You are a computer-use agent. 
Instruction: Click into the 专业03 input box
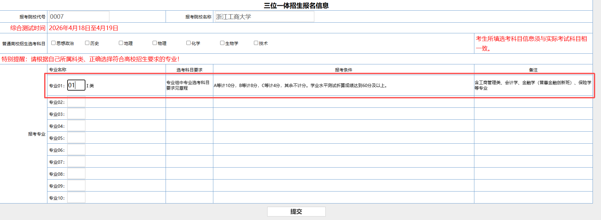click(x=76, y=114)
